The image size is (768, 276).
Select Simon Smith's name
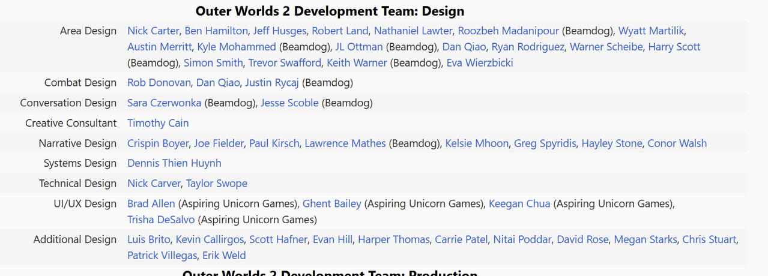click(213, 63)
